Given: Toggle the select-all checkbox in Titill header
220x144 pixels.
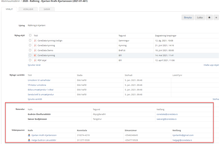Looking at the screenshot, I should point(30,35).
